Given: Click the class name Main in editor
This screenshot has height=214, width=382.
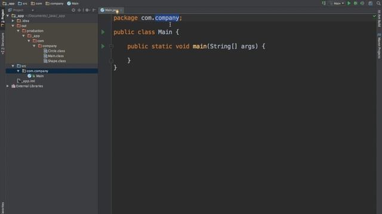Looking at the screenshot, I should click(165, 32).
